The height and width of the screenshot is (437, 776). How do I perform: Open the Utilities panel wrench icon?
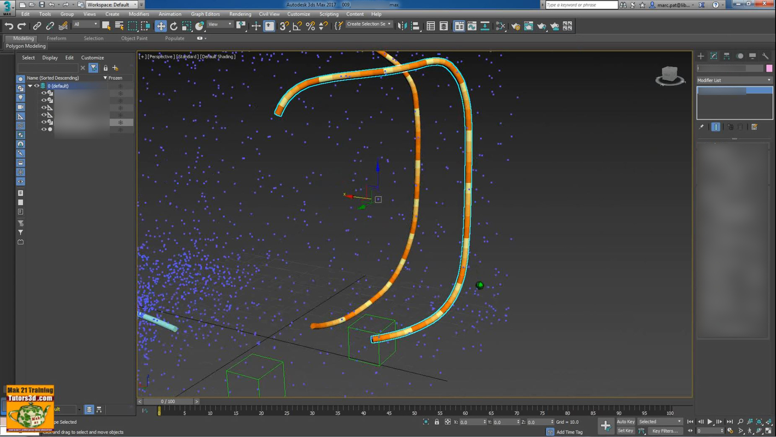pyautogui.click(x=766, y=56)
